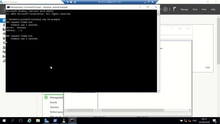
Task: Launch Internet Explorer from taskbar
Action: [x=29, y=121]
